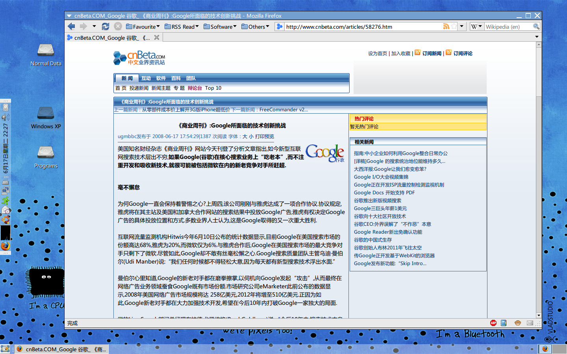Open related news 谷歌的中国式生存

[x=372, y=240]
